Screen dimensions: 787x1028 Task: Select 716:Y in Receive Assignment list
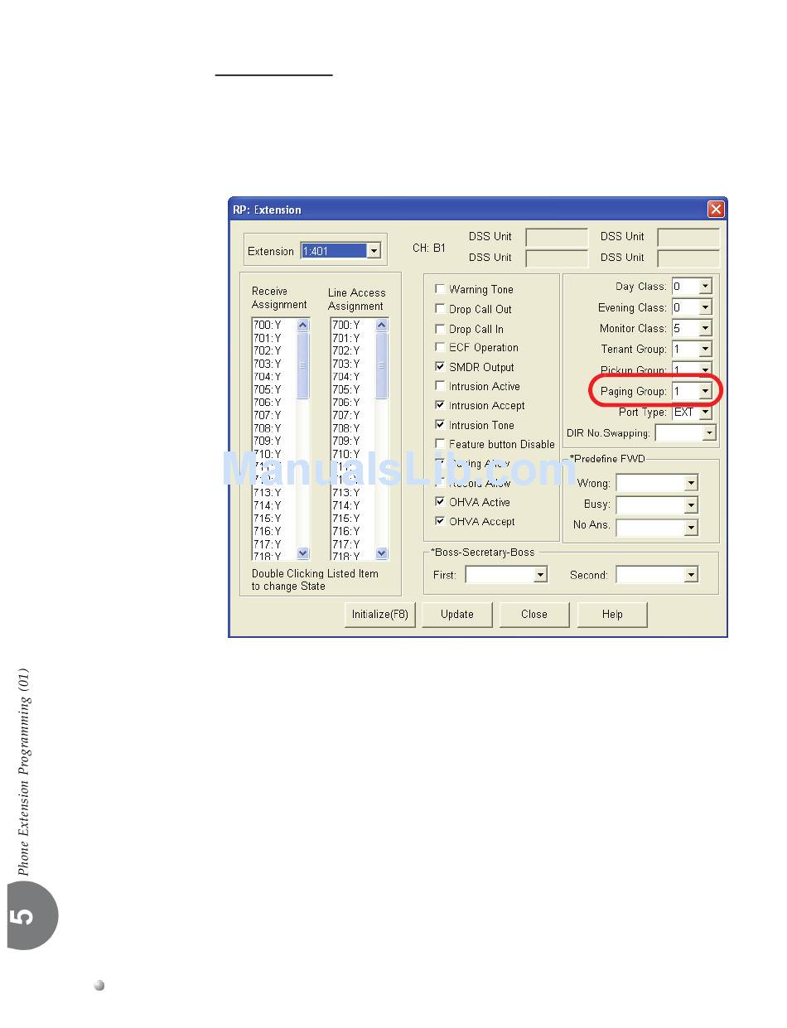click(x=267, y=531)
